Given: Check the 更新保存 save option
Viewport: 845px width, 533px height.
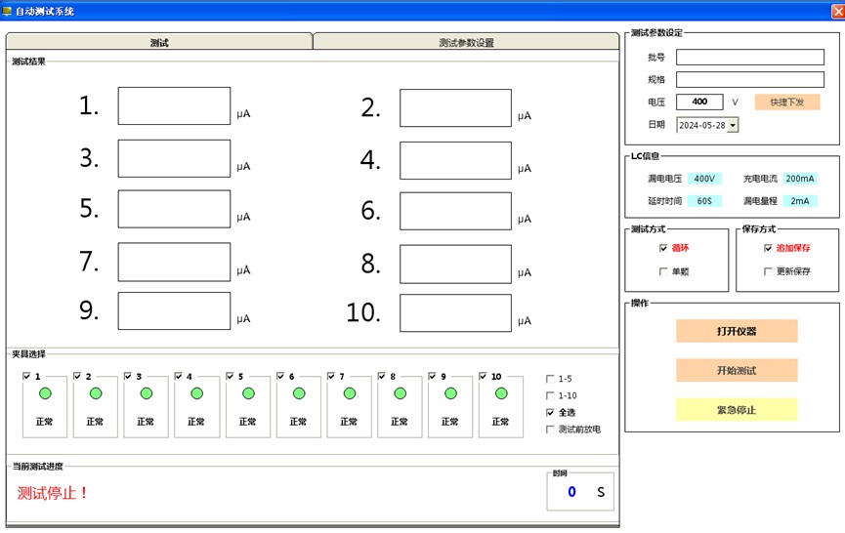Looking at the screenshot, I should pyautogui.click(x=768, y=271).
